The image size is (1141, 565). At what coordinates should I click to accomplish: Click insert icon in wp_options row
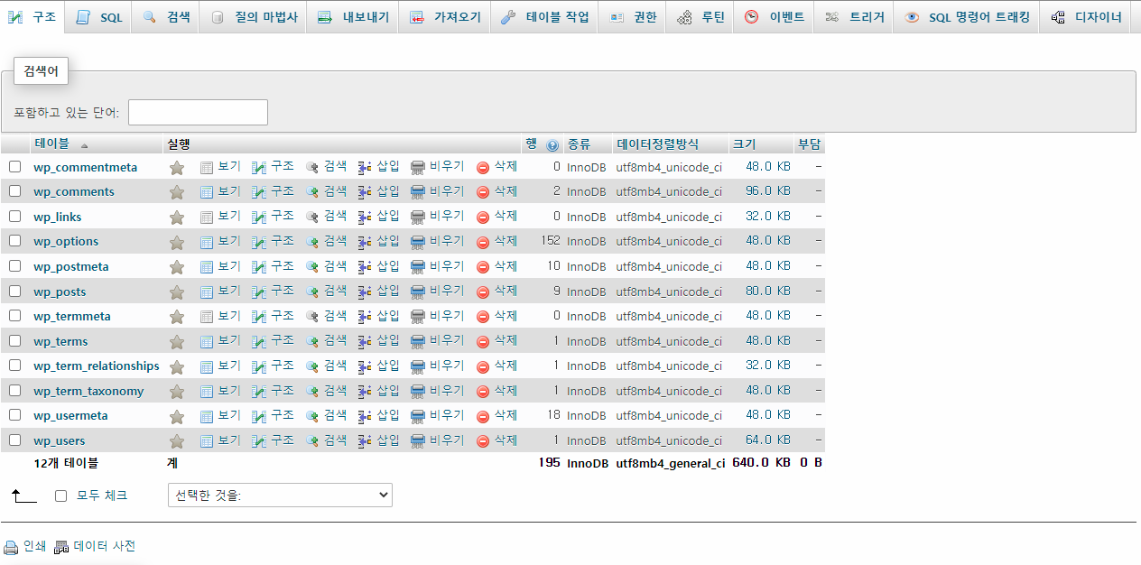[x=365, y=242]
